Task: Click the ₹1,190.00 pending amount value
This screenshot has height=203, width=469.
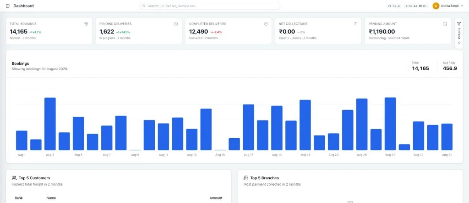Action: click(382, 31)
